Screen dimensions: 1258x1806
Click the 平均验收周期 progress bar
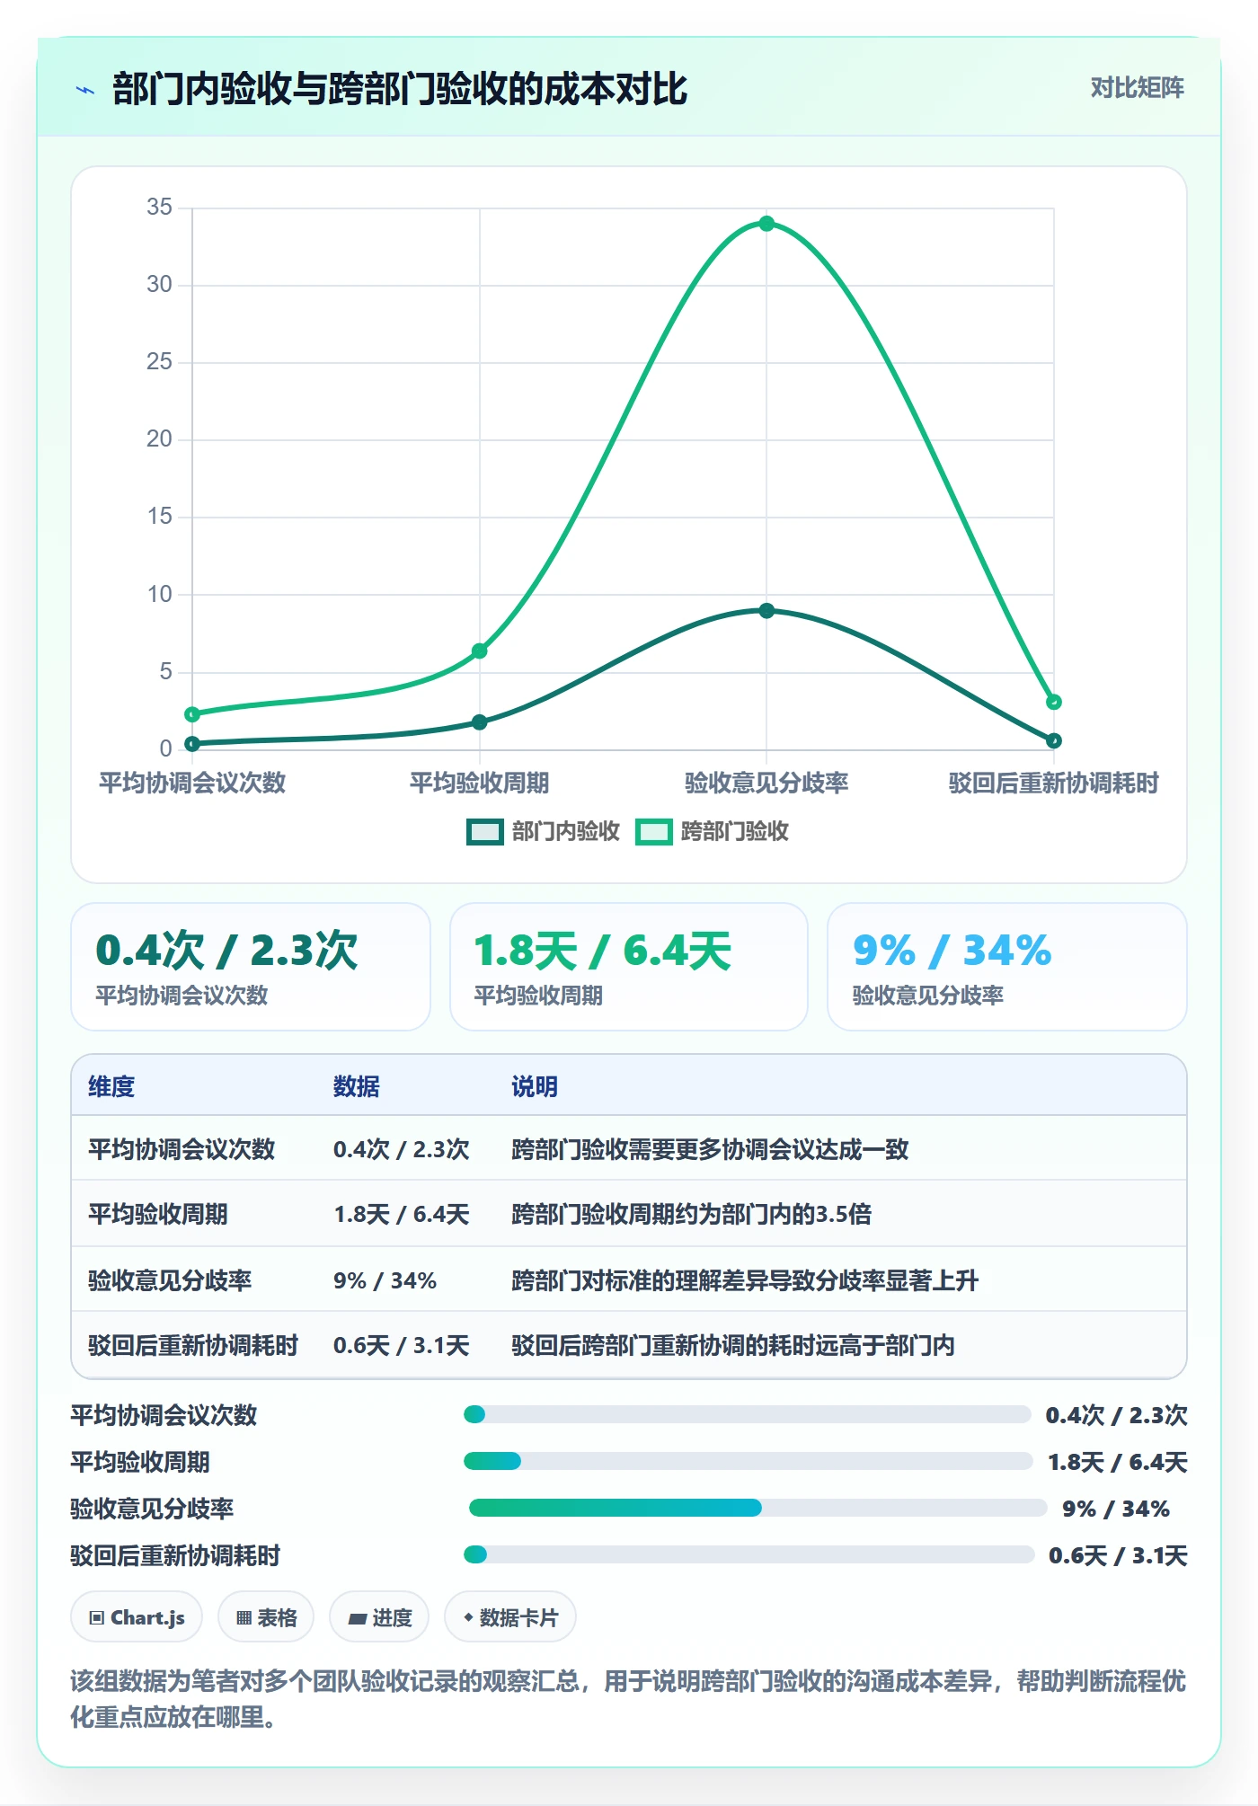(x=749, y=1461)
